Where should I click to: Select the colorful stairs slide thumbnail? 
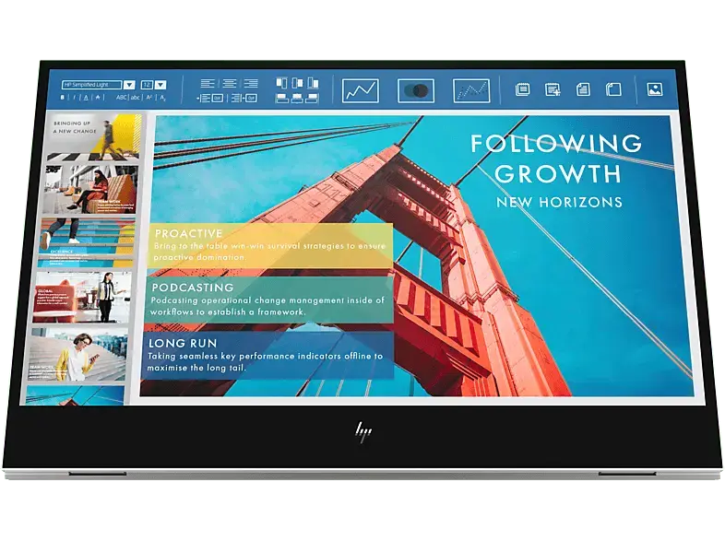[87, 243]
